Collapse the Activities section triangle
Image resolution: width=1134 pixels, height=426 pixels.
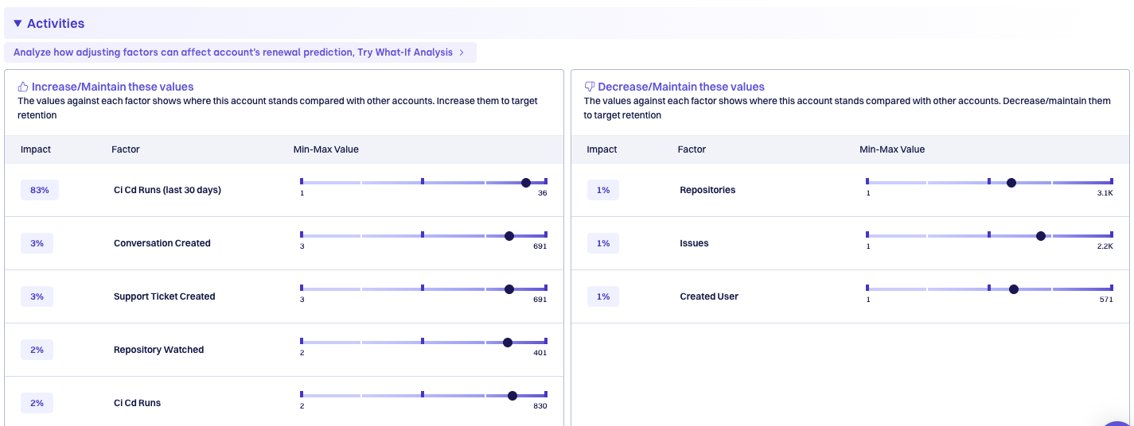[18, 24]
